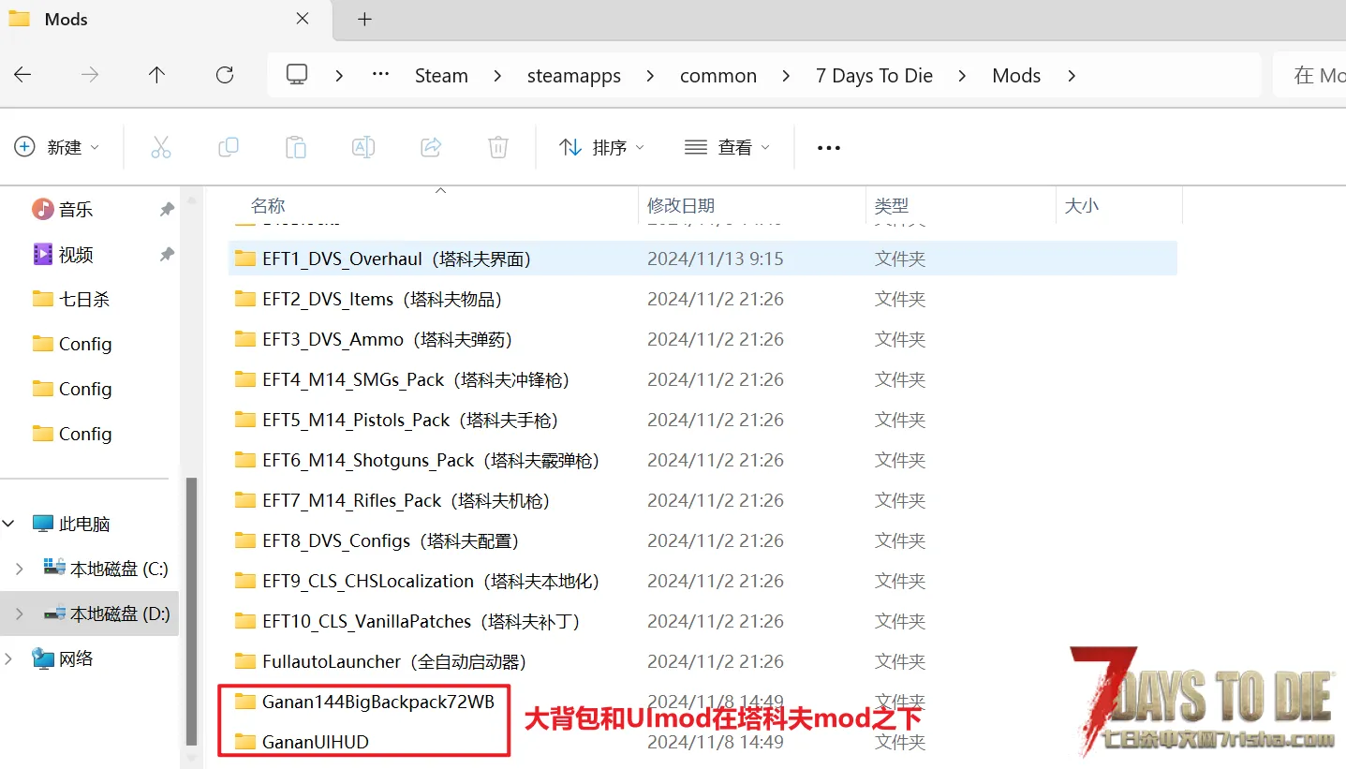Expand the 网络 tree node
Screen dimensions: 1346x769
coord(9,658)
